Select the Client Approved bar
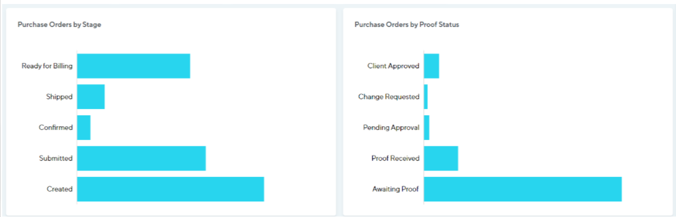676x217 pixels. [x=431, y=66]
